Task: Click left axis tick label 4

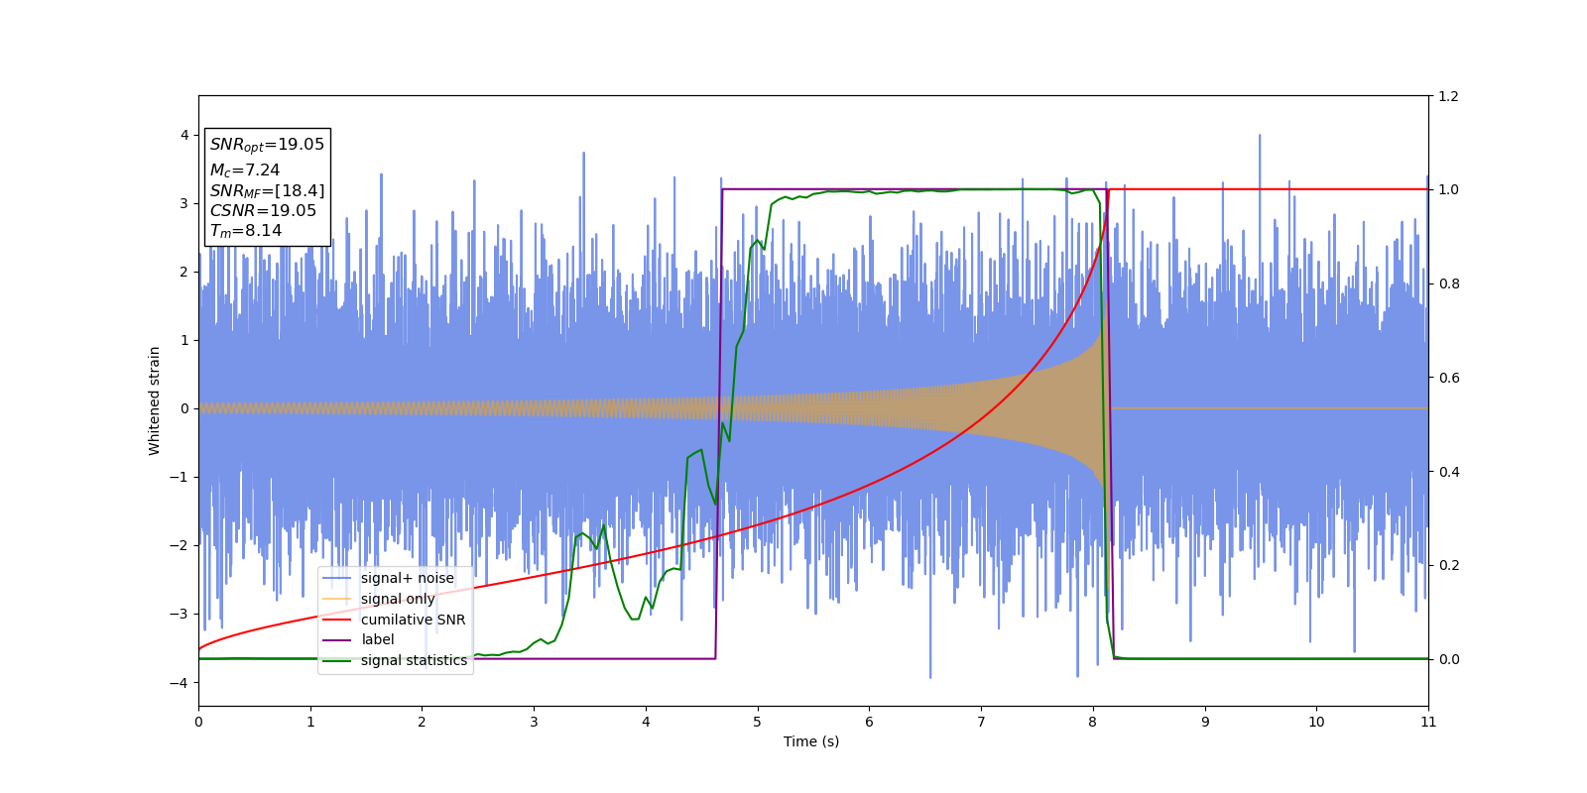Action: click(184, 135)
